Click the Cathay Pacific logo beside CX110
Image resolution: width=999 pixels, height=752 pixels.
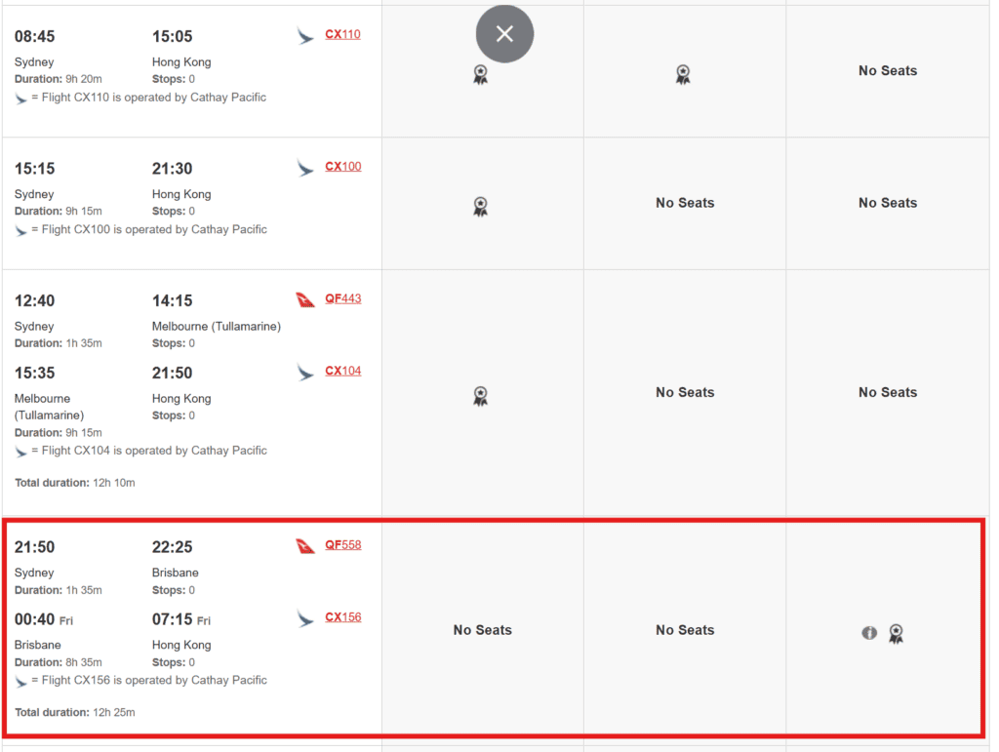click(305, 36)
